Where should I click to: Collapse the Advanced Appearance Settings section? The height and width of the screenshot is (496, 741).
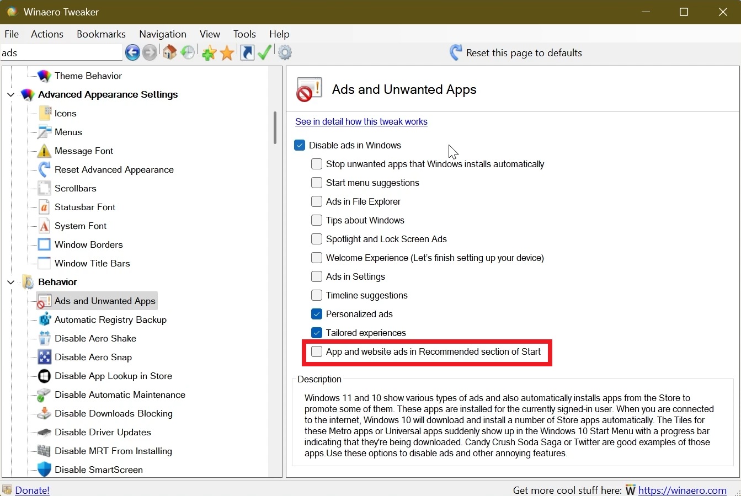tap(10, 94)
